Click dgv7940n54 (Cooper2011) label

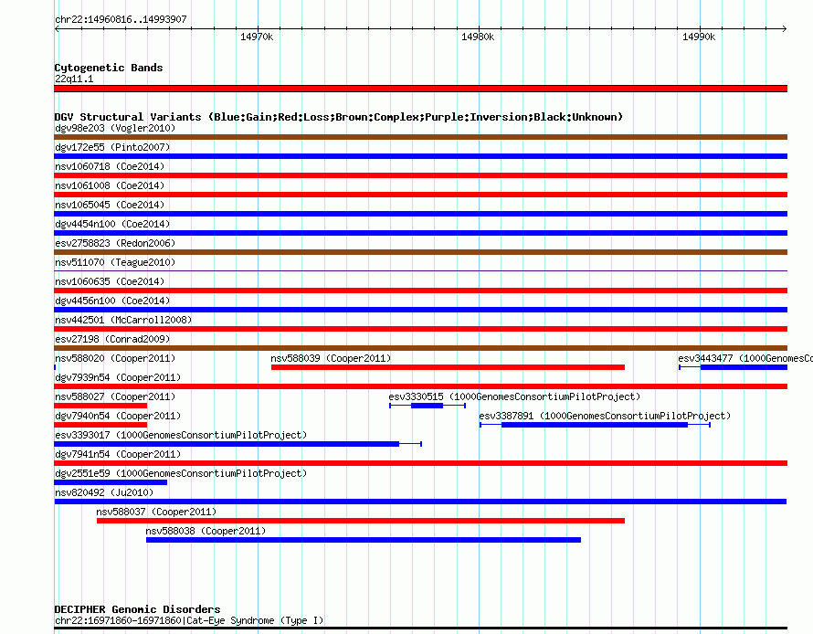point(118,416)
